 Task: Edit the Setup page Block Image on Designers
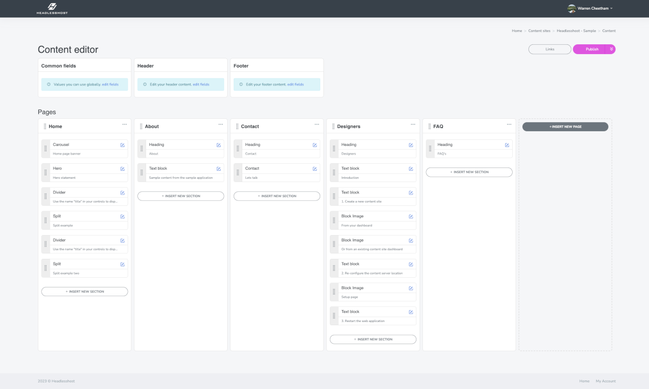[x=410, y=287]
